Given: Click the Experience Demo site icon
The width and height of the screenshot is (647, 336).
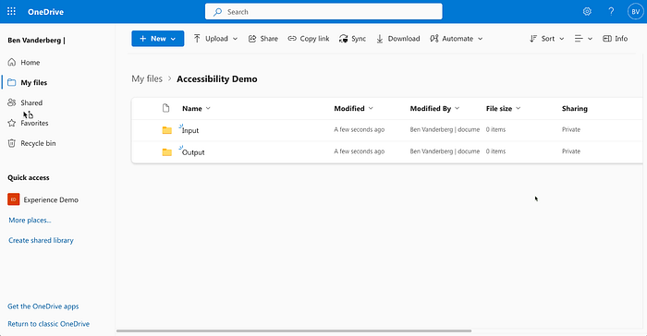Looking at the screenshot, I should pyautogui.click(x=14, y=199).
